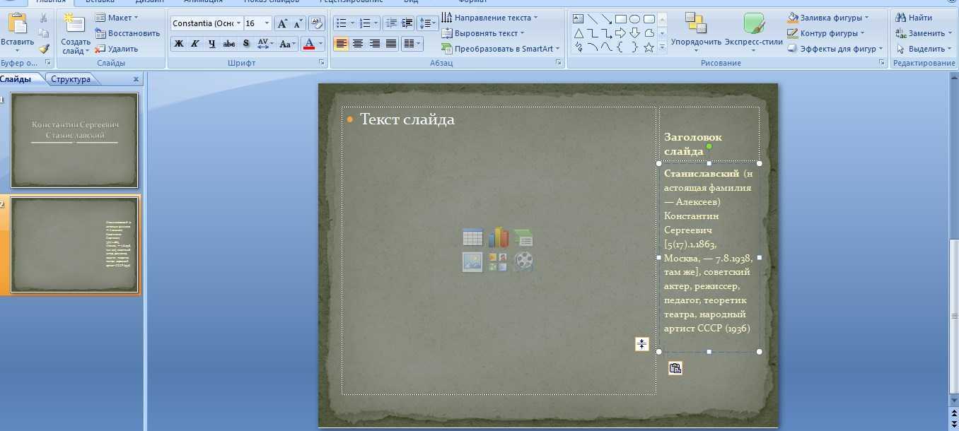Click the AutoFit options icon

tap(641, 344)
